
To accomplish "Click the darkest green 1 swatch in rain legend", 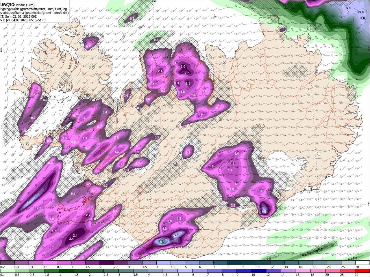I will click(66, 271).
